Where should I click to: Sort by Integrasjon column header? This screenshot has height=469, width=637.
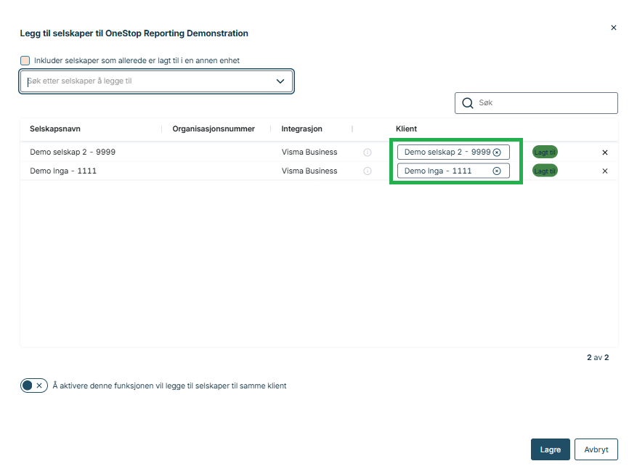click(301, 129)
